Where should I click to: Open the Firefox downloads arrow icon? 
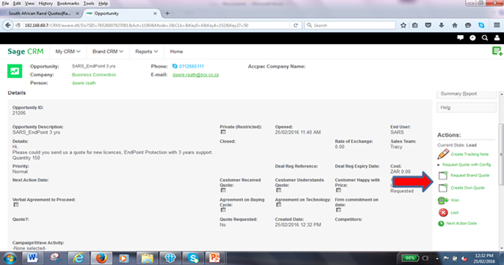point(441,25)
